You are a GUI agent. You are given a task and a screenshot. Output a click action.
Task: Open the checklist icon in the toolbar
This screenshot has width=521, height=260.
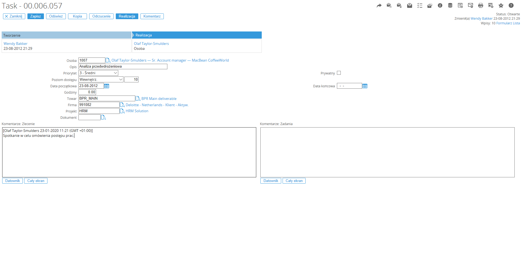point(419,5)
